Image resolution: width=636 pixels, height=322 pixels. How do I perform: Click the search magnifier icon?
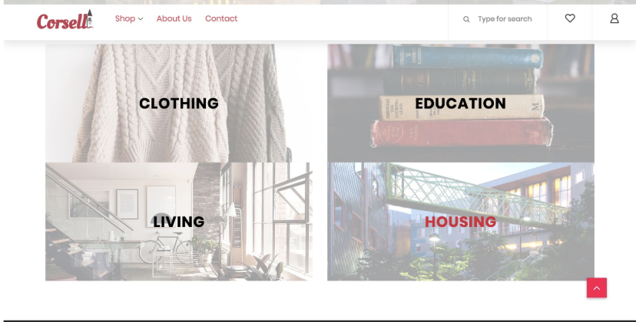(x=466, y=19)
